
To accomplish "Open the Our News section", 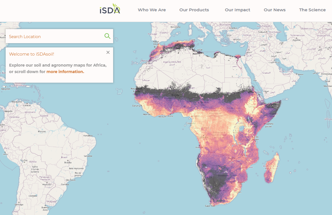I will [x=275, y=10].
